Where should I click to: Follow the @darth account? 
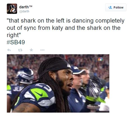pos(116,8)
